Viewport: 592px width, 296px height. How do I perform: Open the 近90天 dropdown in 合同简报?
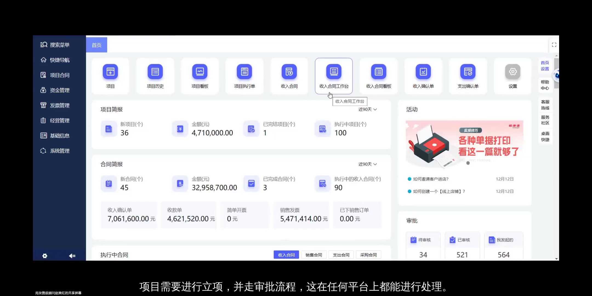tap(367, 164)
